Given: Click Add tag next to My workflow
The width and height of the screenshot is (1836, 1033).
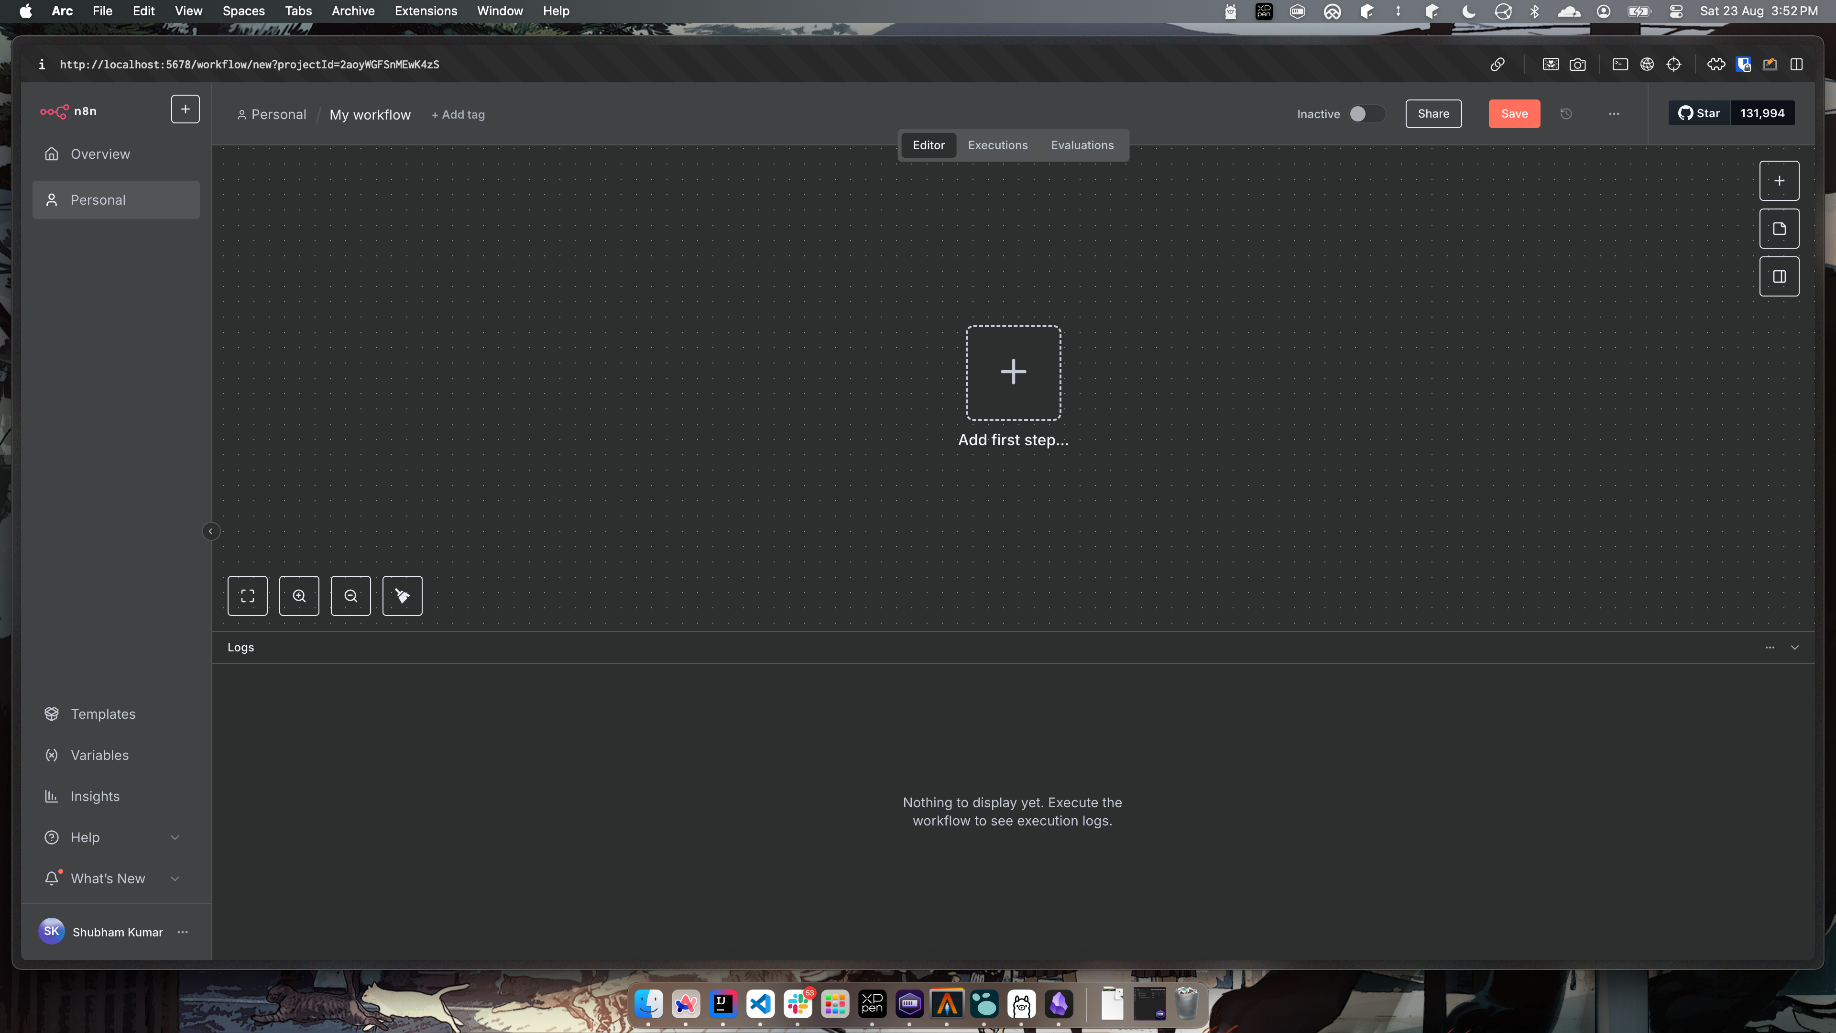Looking at the screenshot, I should 459,114.
